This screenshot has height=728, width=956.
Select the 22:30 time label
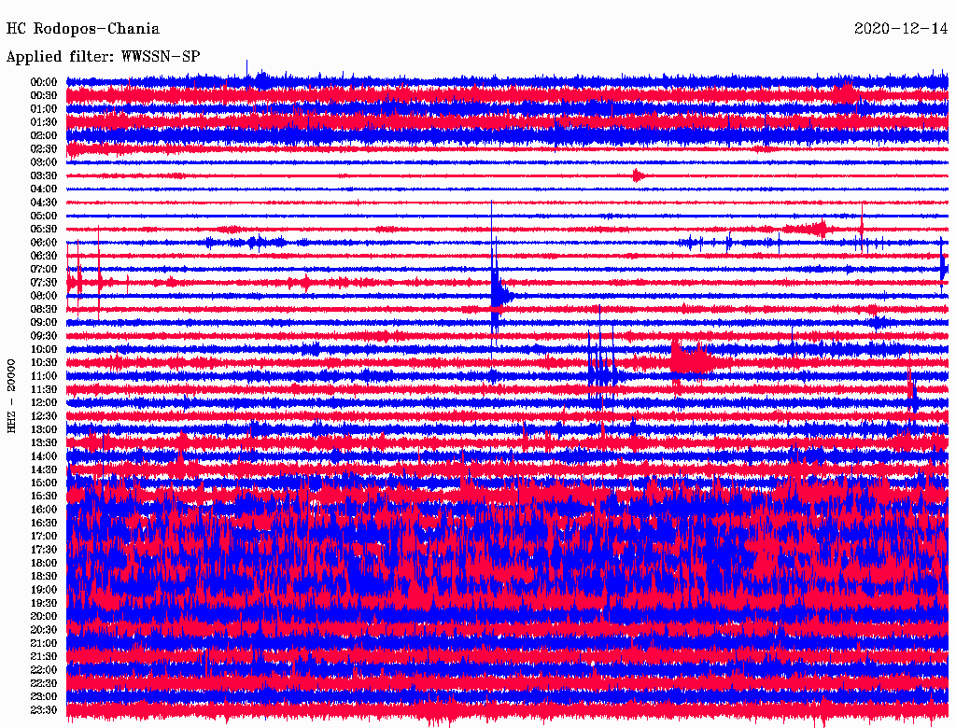point(44,683)
